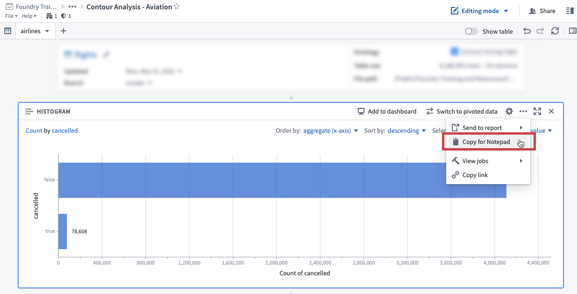
Task: Select Copy link from the menu
Action: [488, 175]
